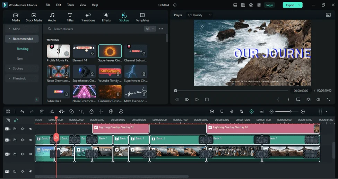Click the Export button
The image size is (338, 179).
click(x=293, y=5)
